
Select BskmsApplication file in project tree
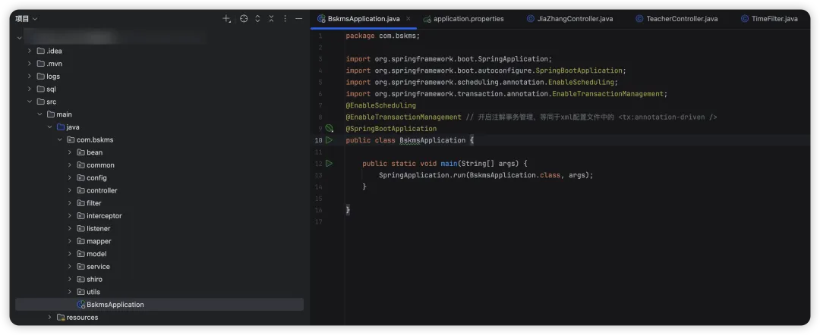(x=159, y=305)
